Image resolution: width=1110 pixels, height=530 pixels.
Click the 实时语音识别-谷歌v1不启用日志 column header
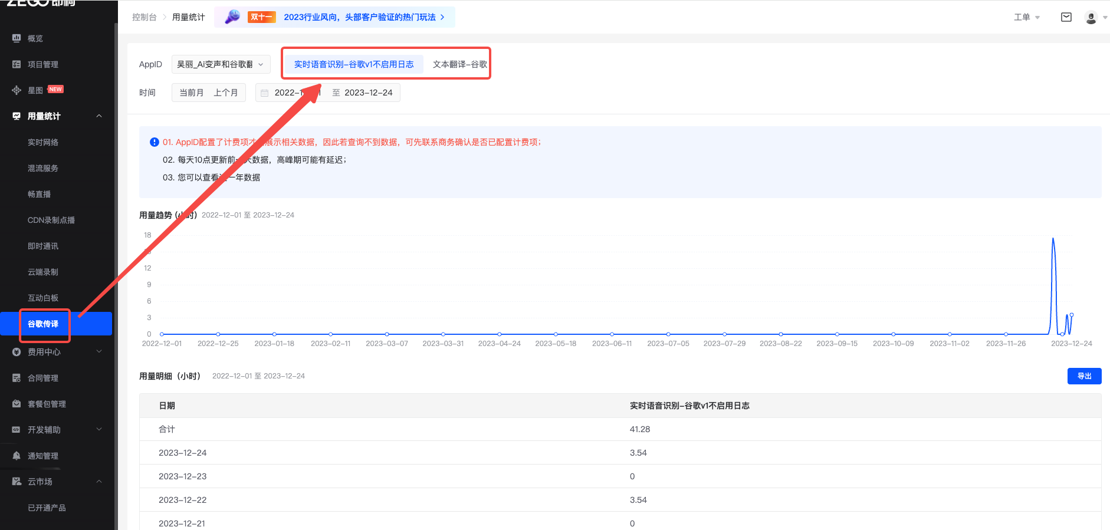point(689,406)
